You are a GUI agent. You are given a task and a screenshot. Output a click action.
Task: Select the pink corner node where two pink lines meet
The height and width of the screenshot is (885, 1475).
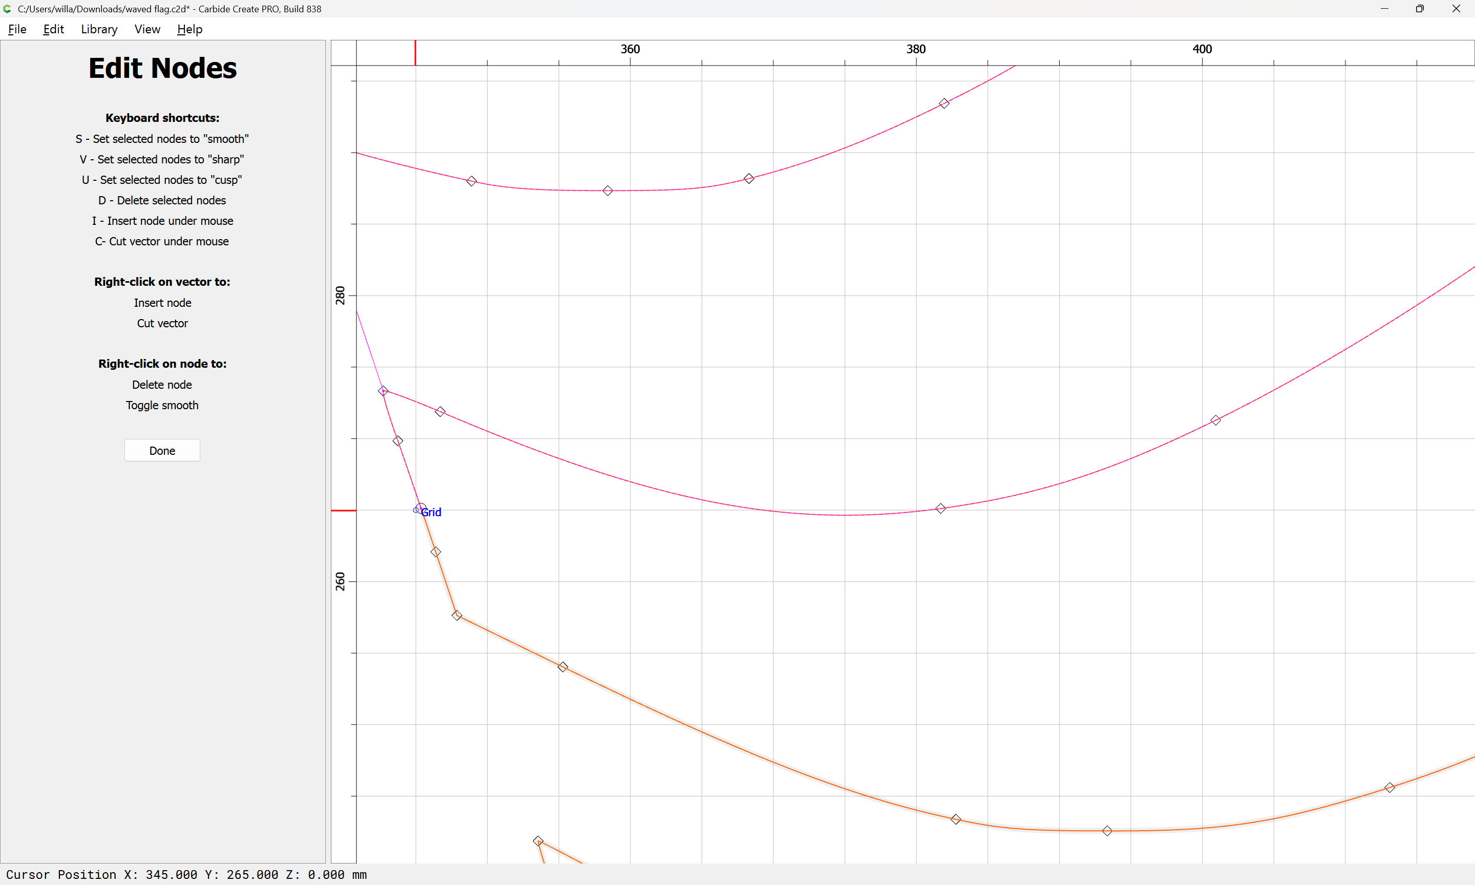pos(384,391)
